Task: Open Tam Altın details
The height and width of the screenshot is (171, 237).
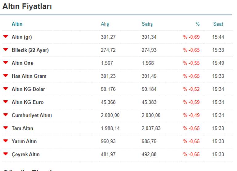Action: [22, 128]
